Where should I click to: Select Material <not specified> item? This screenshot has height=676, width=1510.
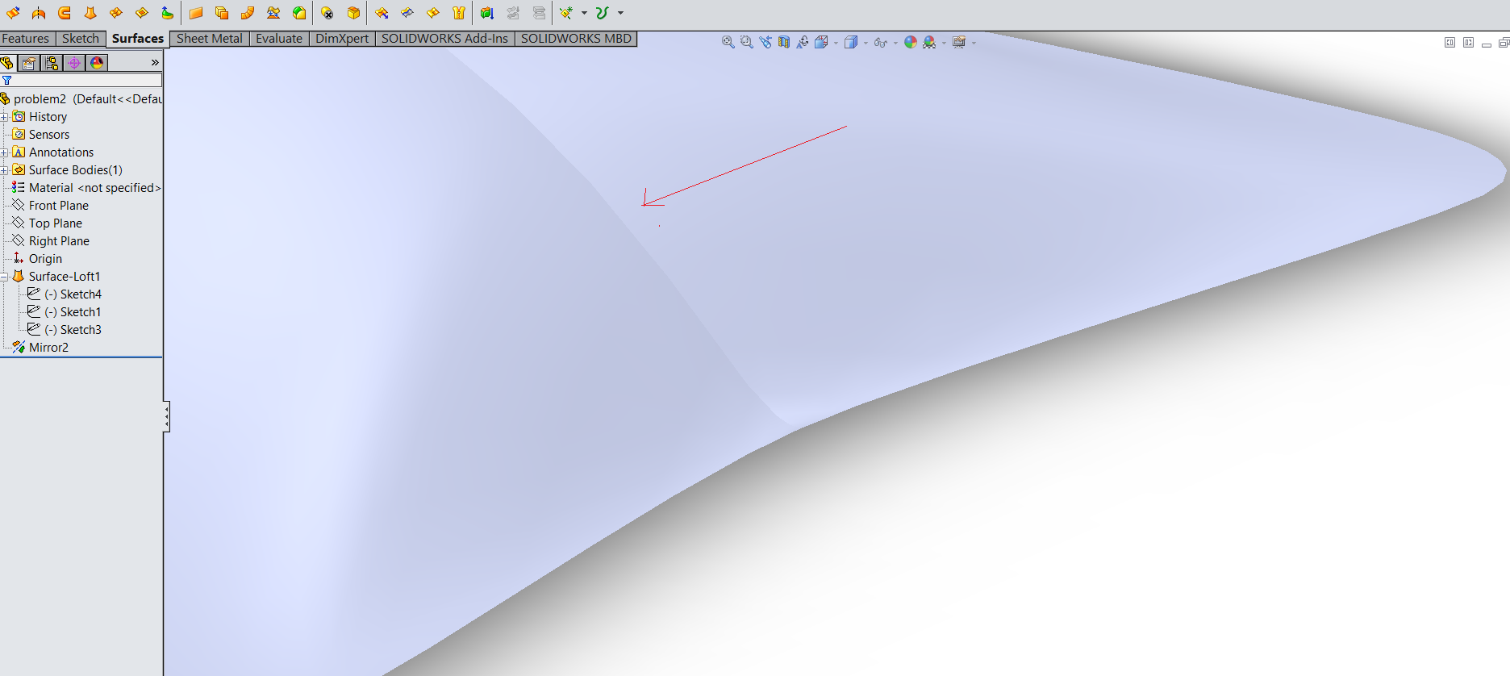click(86, 188)
